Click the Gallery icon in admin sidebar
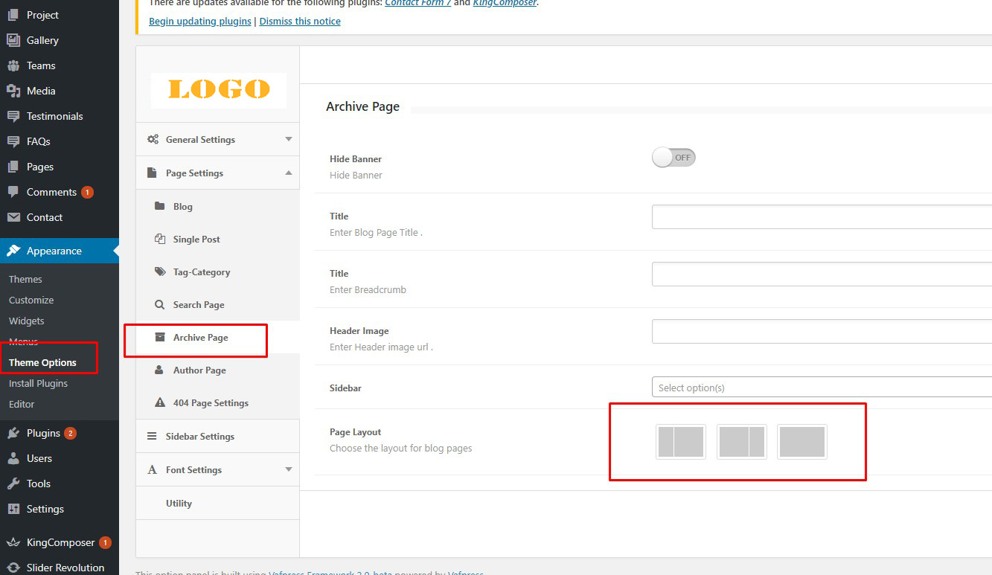992x575 pixels. (13, 40)
